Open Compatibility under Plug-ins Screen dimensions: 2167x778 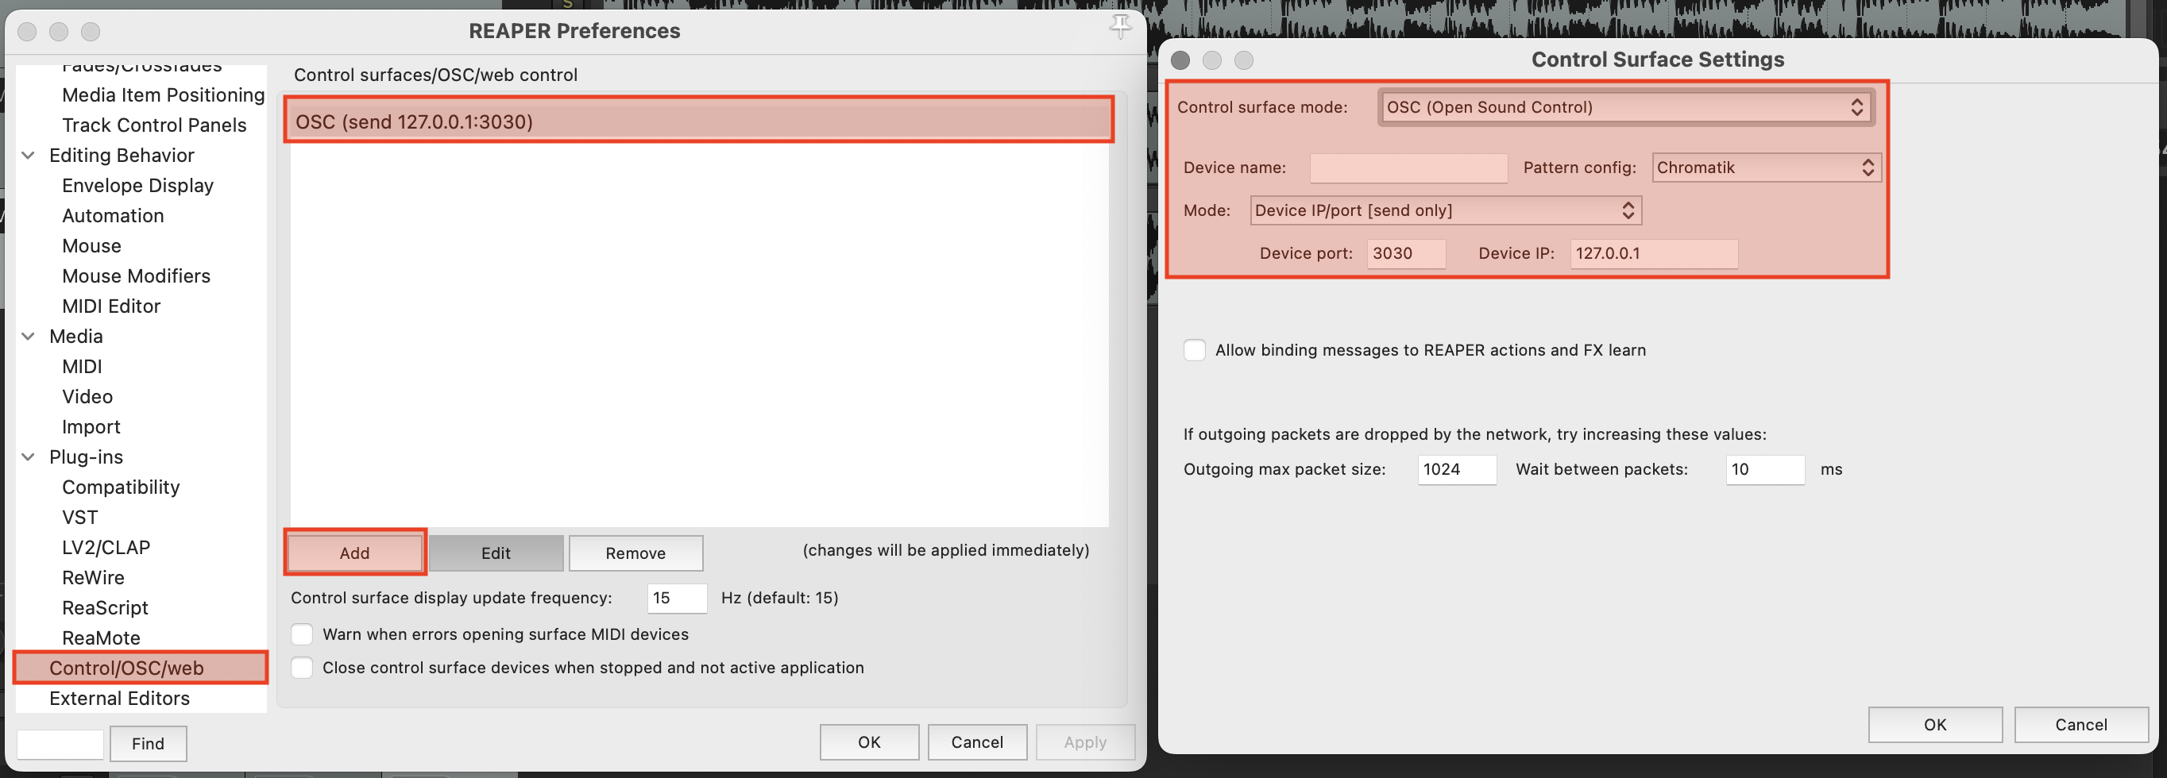120,487
